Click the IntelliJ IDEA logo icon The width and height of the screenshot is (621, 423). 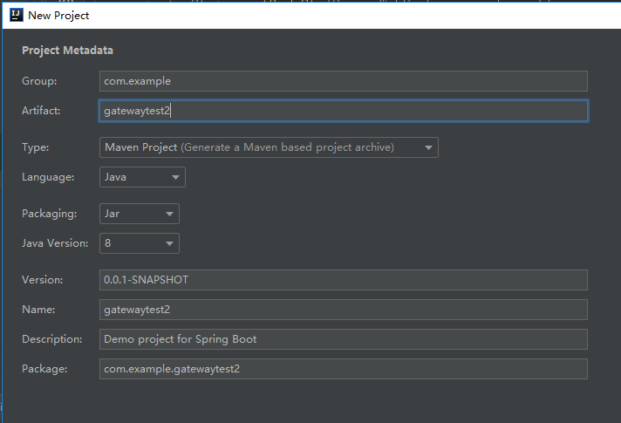tap(15, 15)
